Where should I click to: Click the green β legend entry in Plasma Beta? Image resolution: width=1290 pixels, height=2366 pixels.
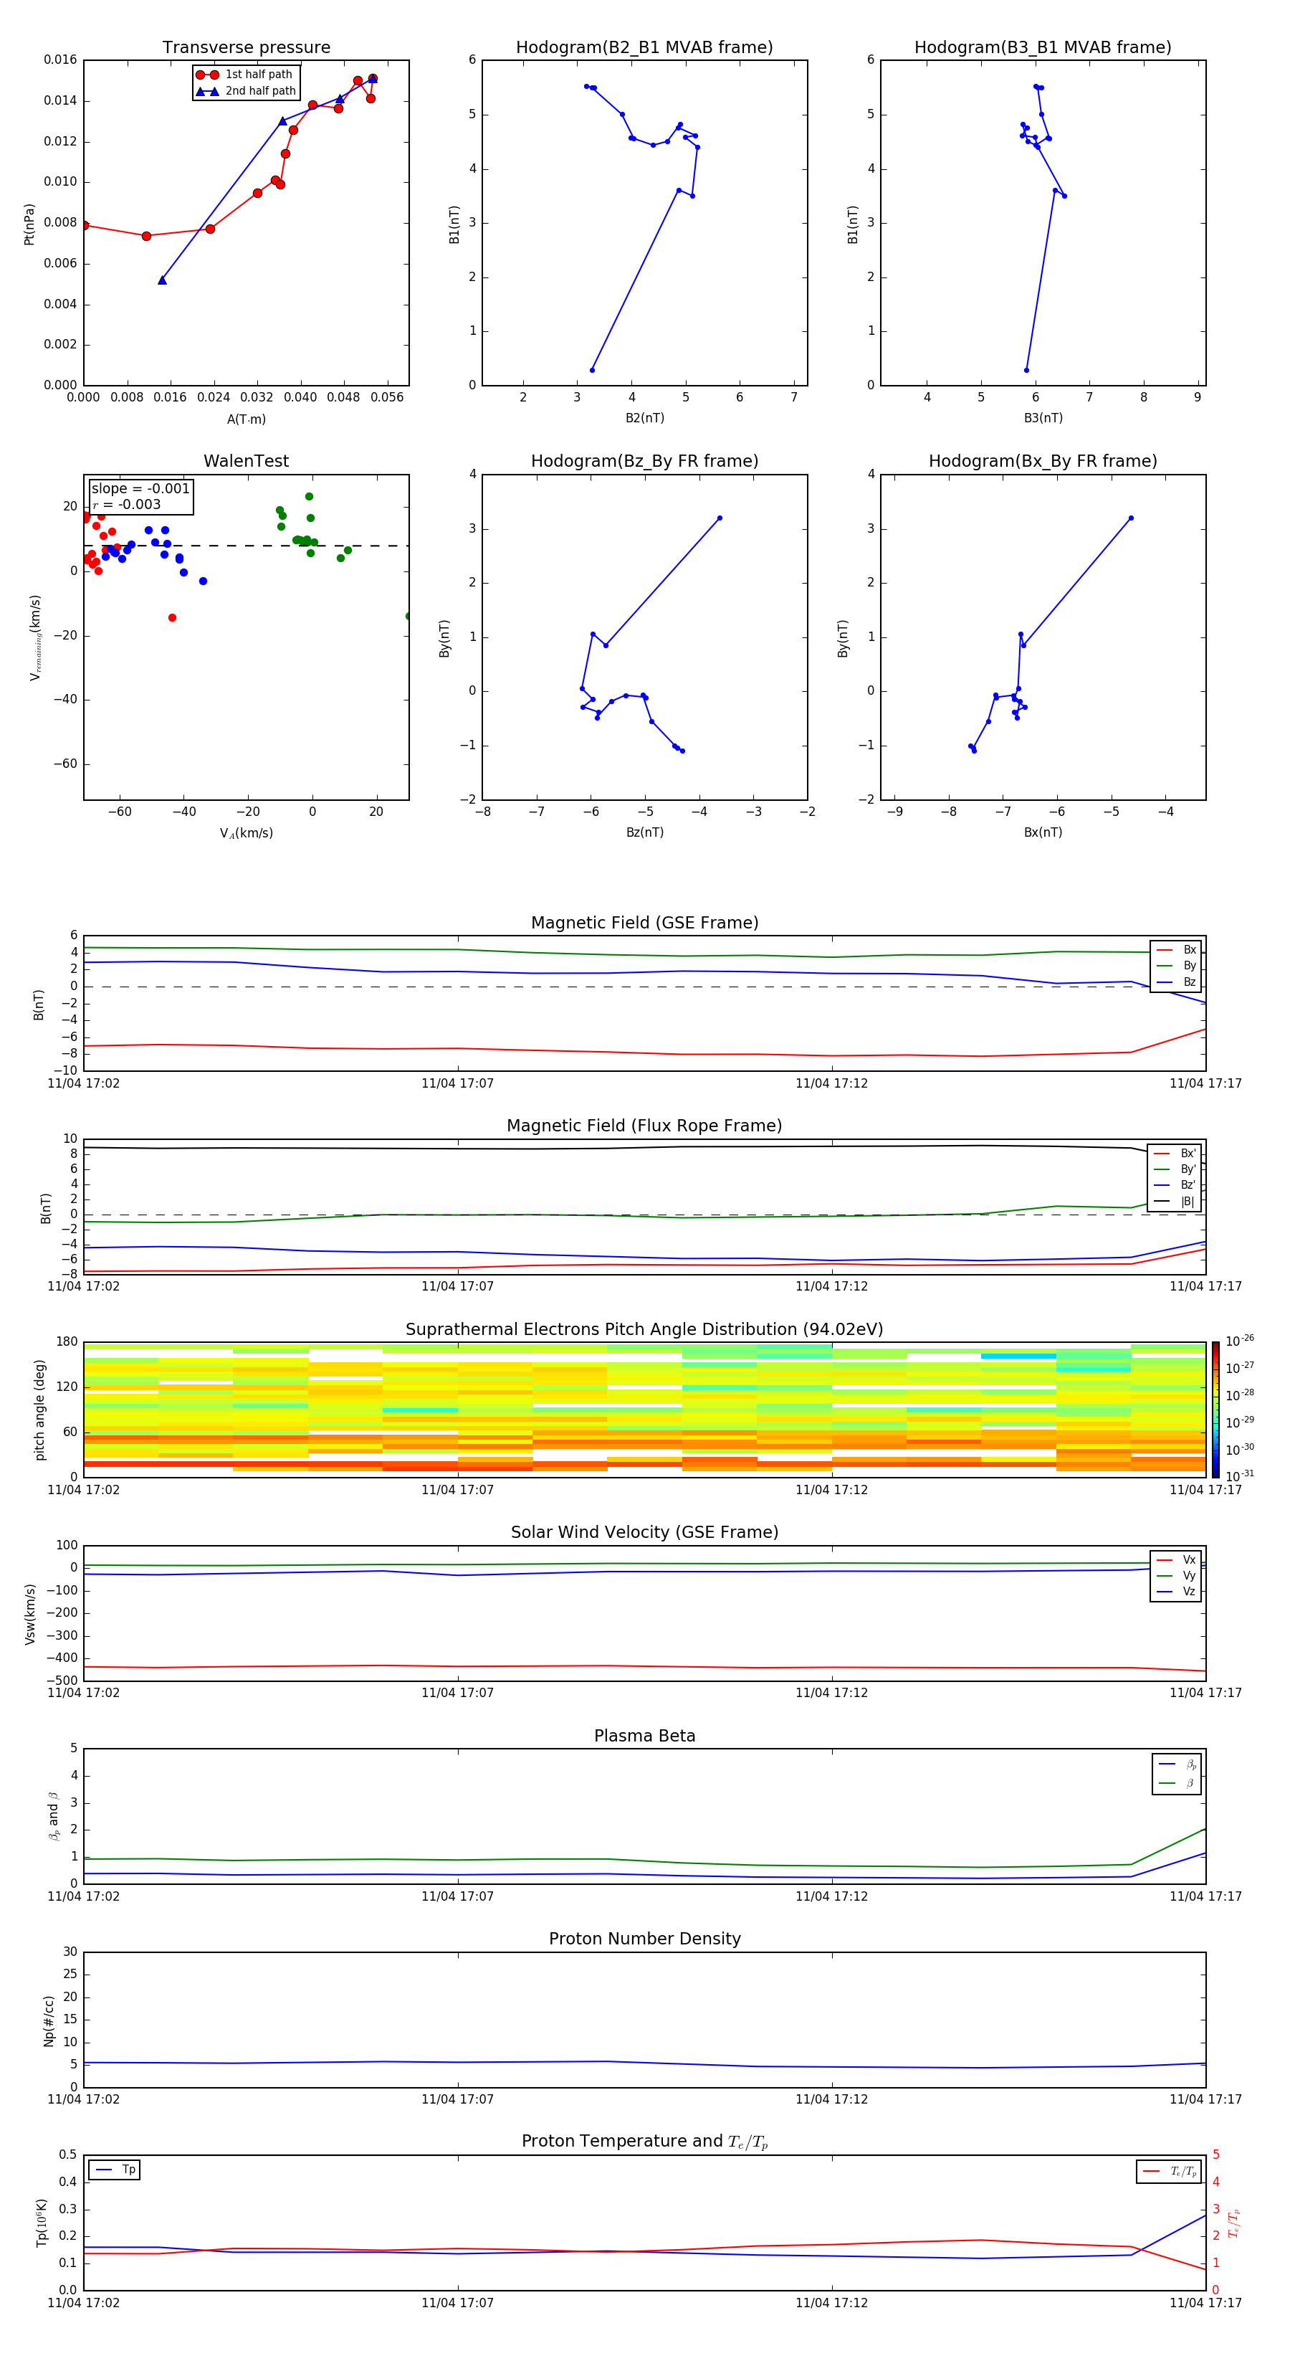(x=1178, y=1783)
